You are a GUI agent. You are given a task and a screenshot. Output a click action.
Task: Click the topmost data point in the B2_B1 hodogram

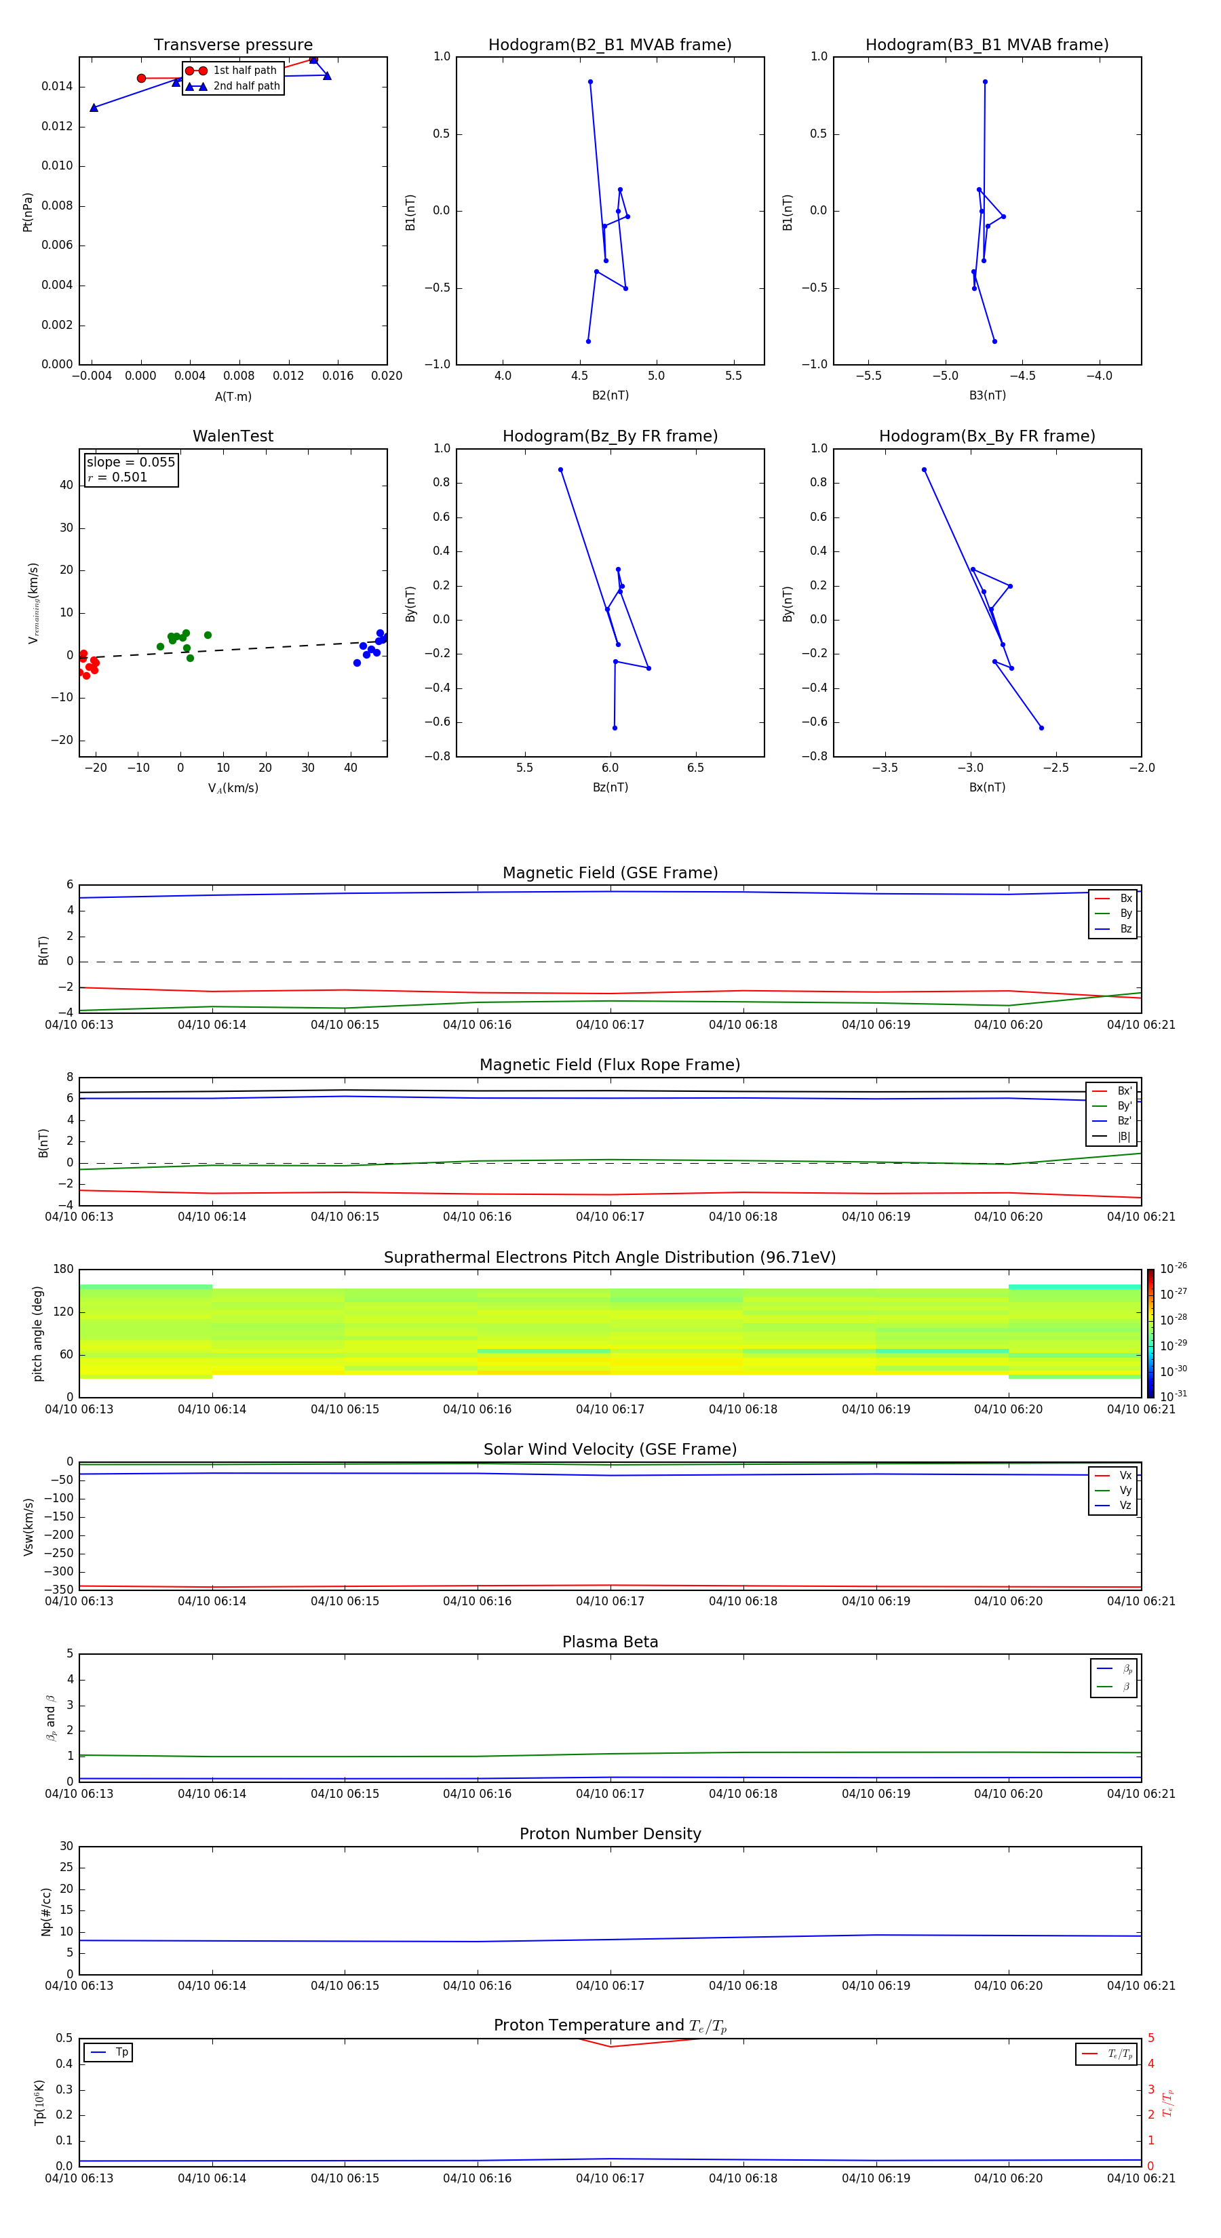point(590,81)
